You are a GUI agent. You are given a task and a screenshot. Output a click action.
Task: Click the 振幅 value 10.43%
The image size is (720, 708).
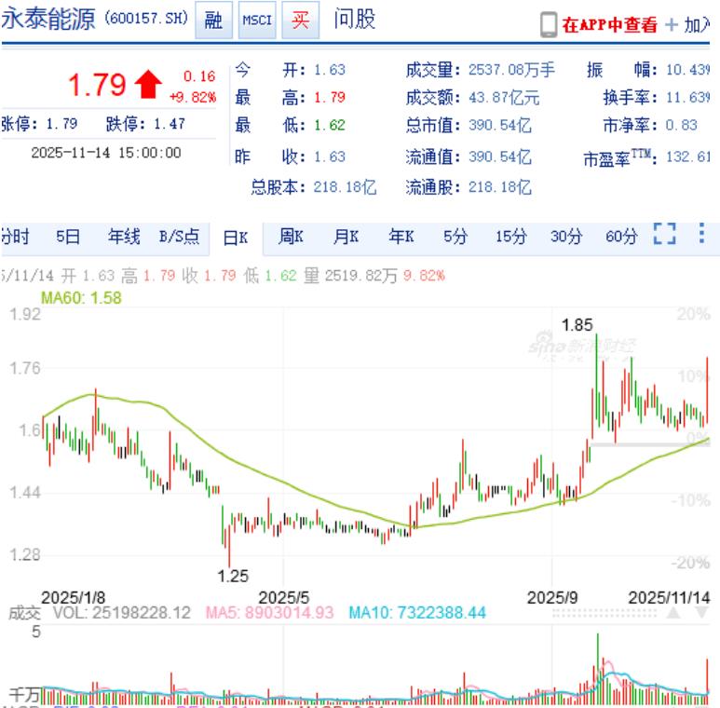687,70
